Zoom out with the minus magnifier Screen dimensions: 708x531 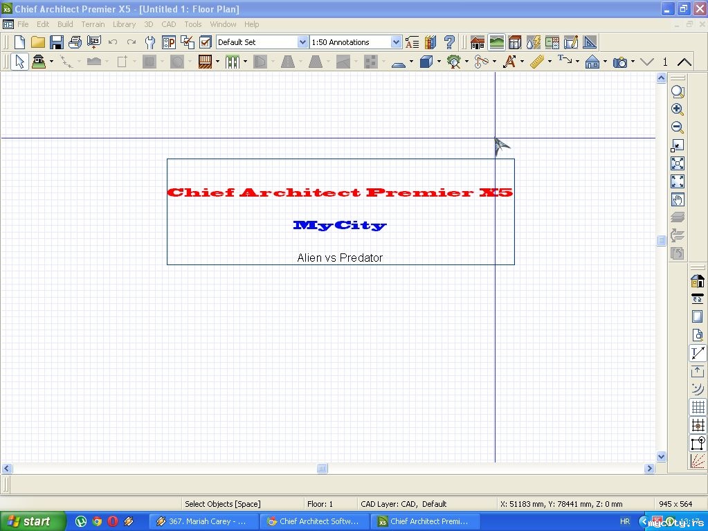point(678,127)
